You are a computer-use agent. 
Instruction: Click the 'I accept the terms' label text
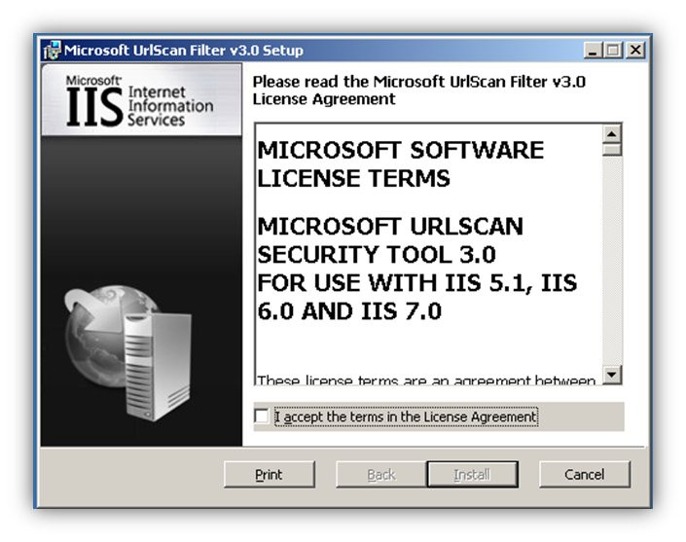pyautogui.click(x=406, y=416)
